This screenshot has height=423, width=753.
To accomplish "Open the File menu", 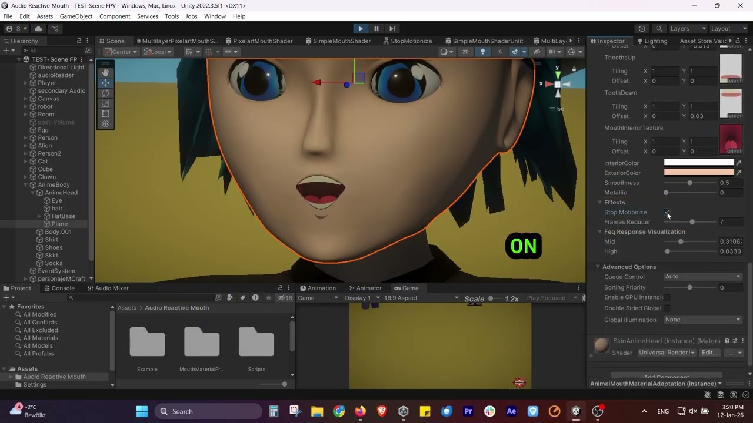I will point(8,16).
